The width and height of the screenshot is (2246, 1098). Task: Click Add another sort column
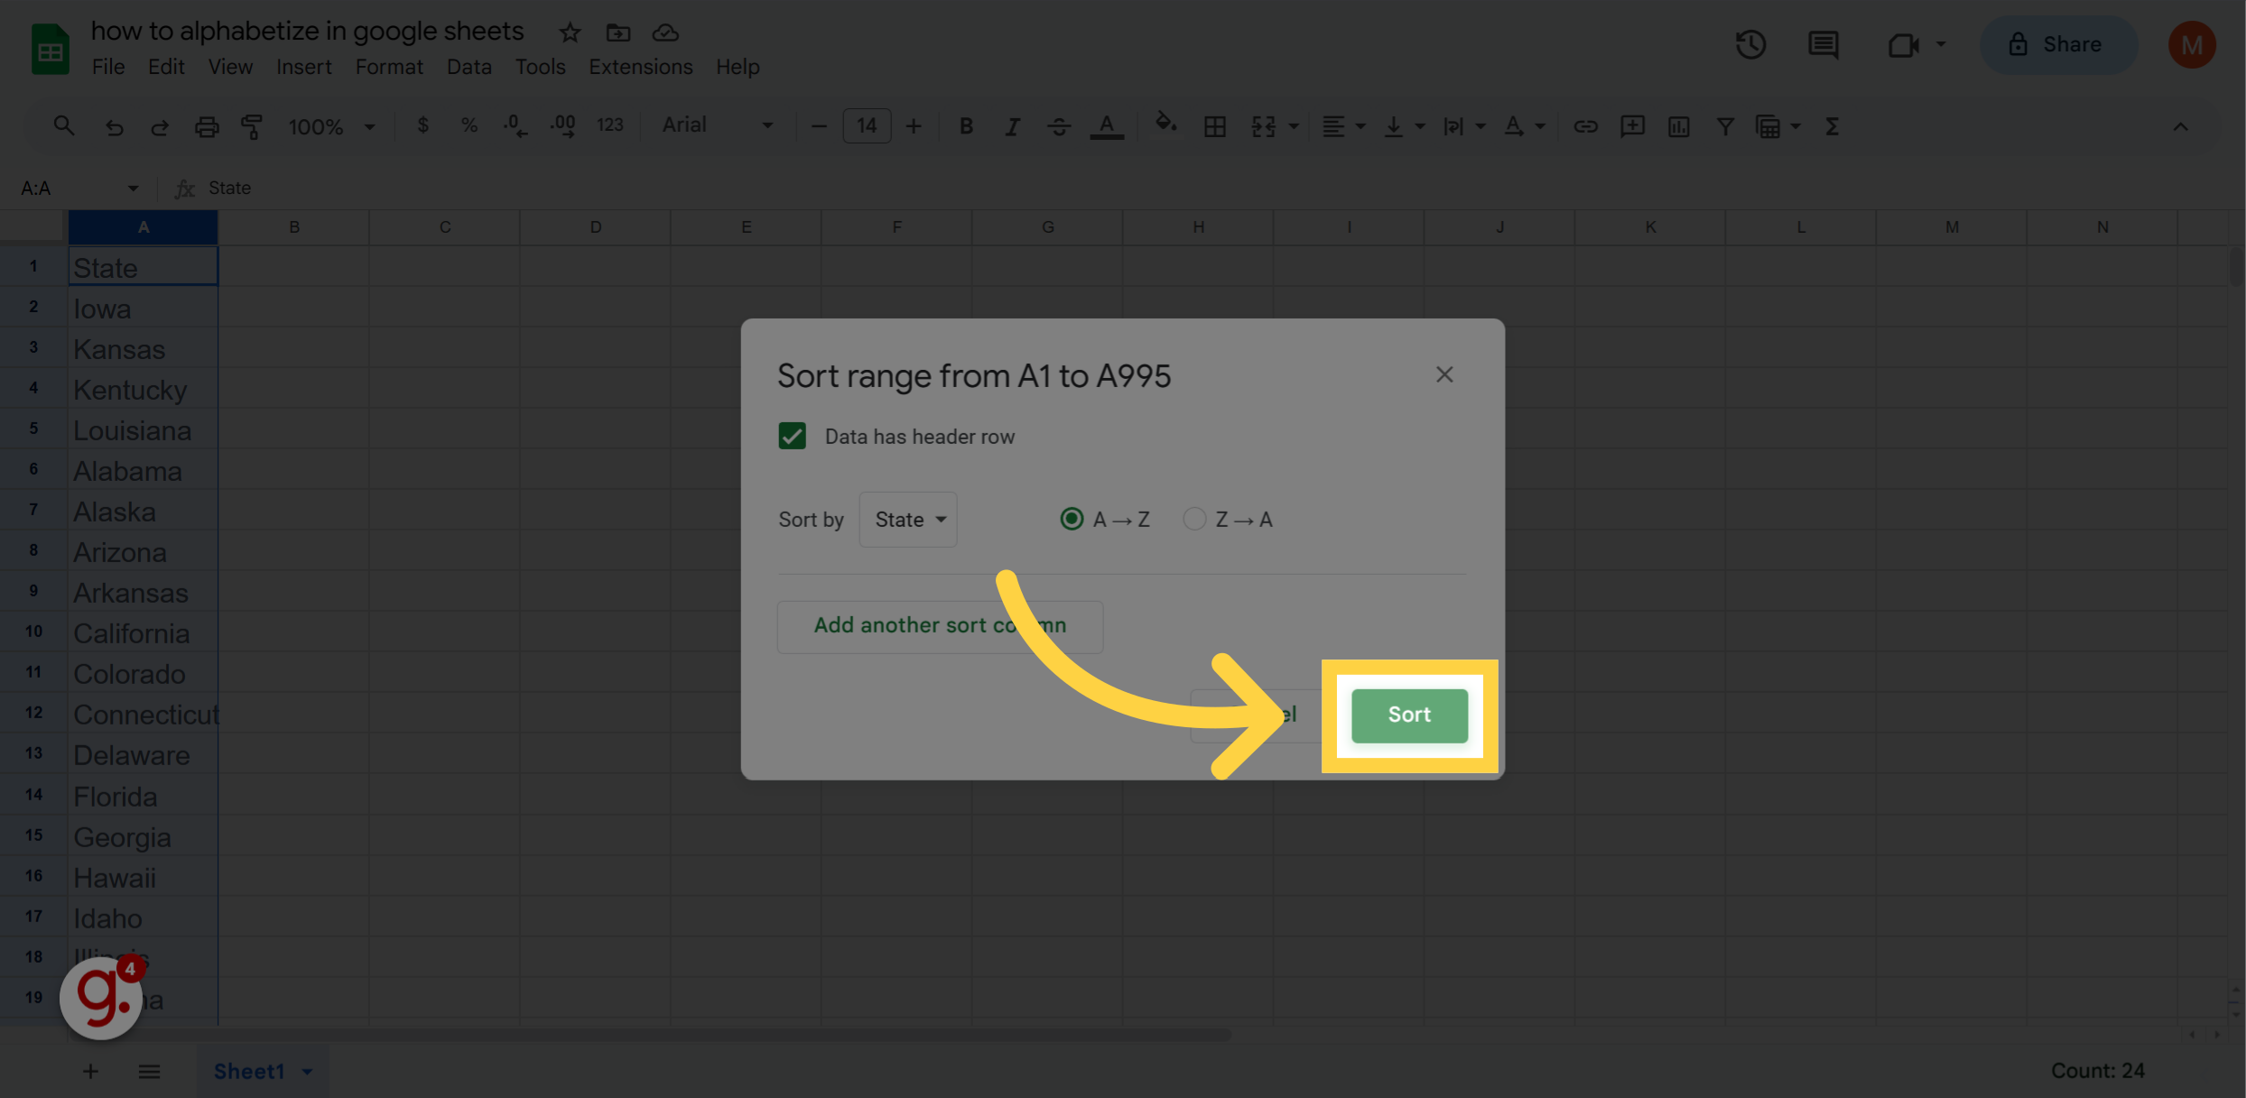[940, 626]
